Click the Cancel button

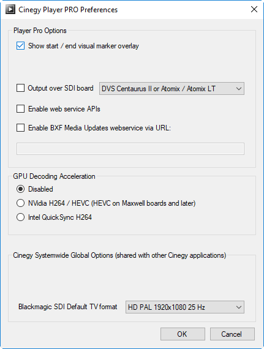(232, 334)
